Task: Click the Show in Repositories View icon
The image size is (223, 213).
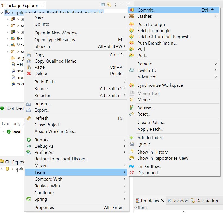Action: click(132, 158)
